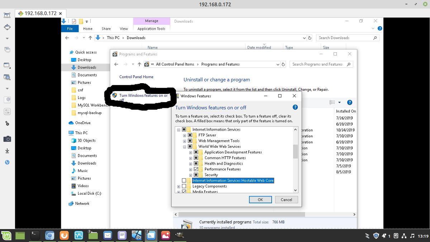Viewport: 430px width, 242px height.
Task: Select OneDrive in File Explorer navigation pane
Action: (83, 123)
